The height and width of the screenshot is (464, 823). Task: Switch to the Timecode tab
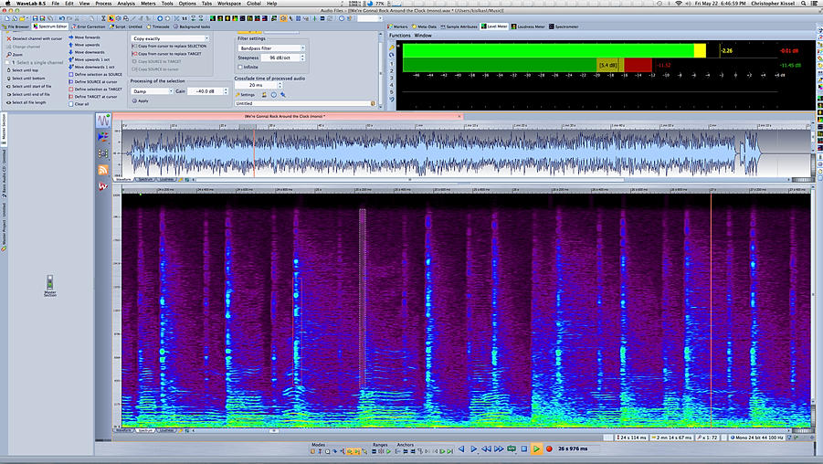(x=158, y=26)
